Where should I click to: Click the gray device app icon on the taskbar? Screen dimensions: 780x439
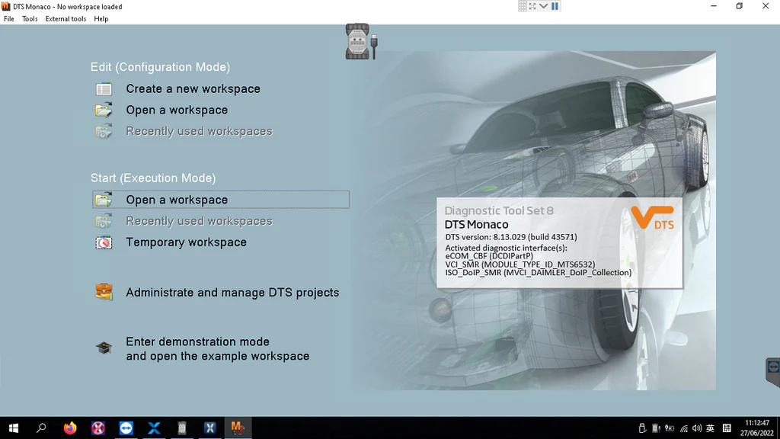coord(181,428)
